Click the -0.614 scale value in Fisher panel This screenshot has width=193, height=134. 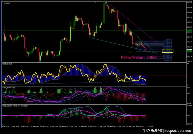(x=189, y=103)
